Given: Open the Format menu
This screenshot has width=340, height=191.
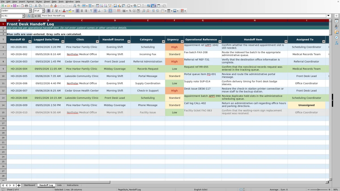Looking at the screenshot, I should coord(30,2).
